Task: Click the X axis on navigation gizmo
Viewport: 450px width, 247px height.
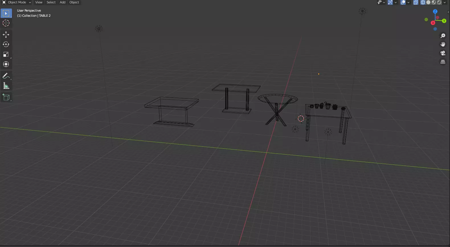Action: (x=433, y=23)
